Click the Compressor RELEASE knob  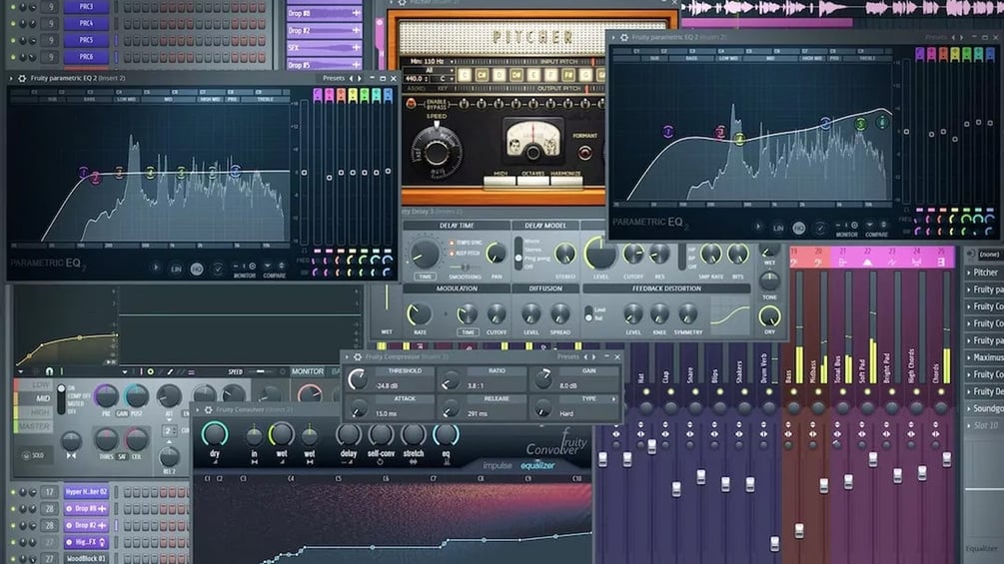[x=451, y=408]
